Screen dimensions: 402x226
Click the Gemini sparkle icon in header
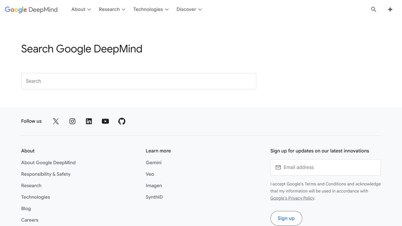(x=390, y=9)
